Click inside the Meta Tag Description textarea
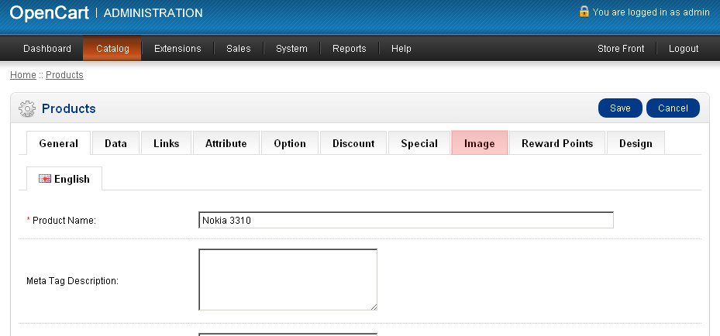This screenshot has width=720, height=336. [x=288, y=279]
